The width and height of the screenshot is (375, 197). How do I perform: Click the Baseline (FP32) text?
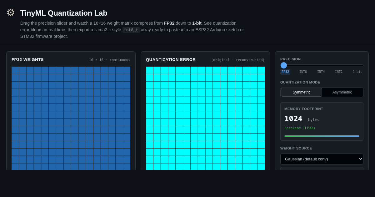[300, 128]
